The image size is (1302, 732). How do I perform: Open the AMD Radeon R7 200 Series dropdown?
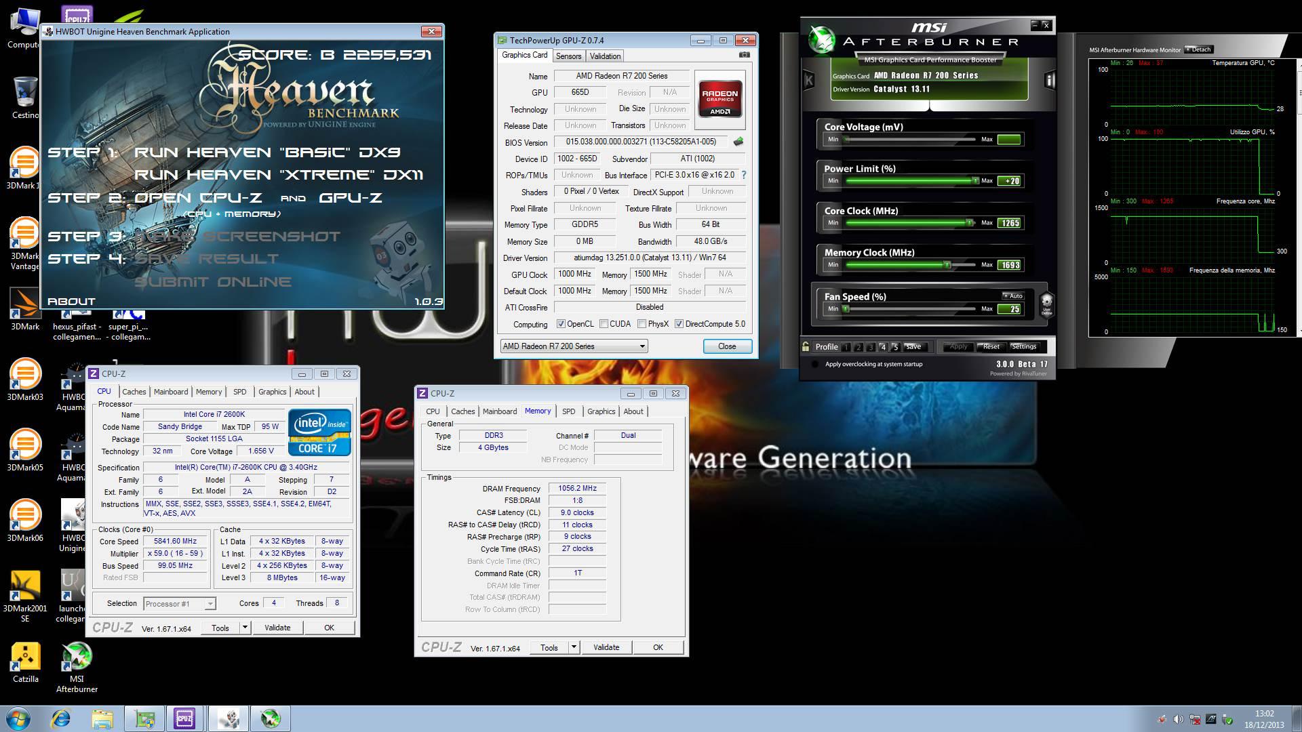[574, 346]
